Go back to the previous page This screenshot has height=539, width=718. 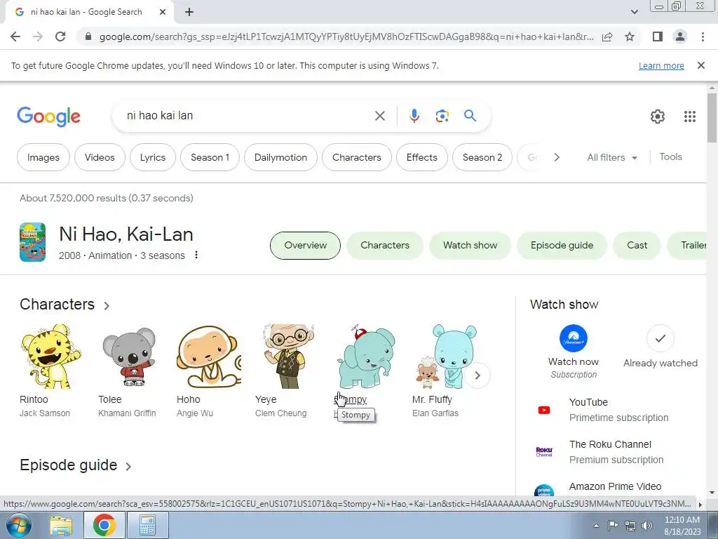tap(15, 36)
